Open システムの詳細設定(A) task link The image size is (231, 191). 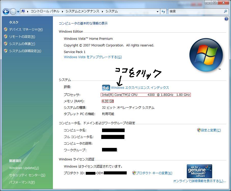pyautogui.click(x=25, y=51)
